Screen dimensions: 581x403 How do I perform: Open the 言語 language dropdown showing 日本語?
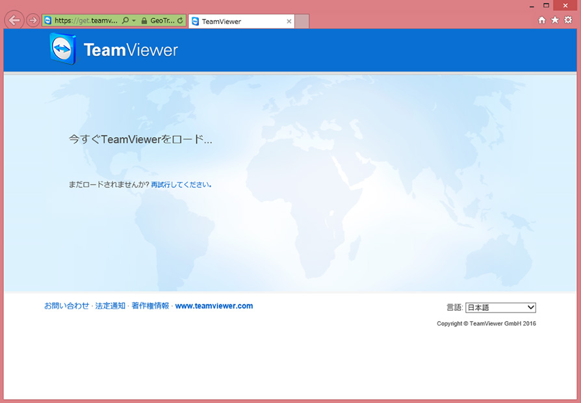click(500, 307)
